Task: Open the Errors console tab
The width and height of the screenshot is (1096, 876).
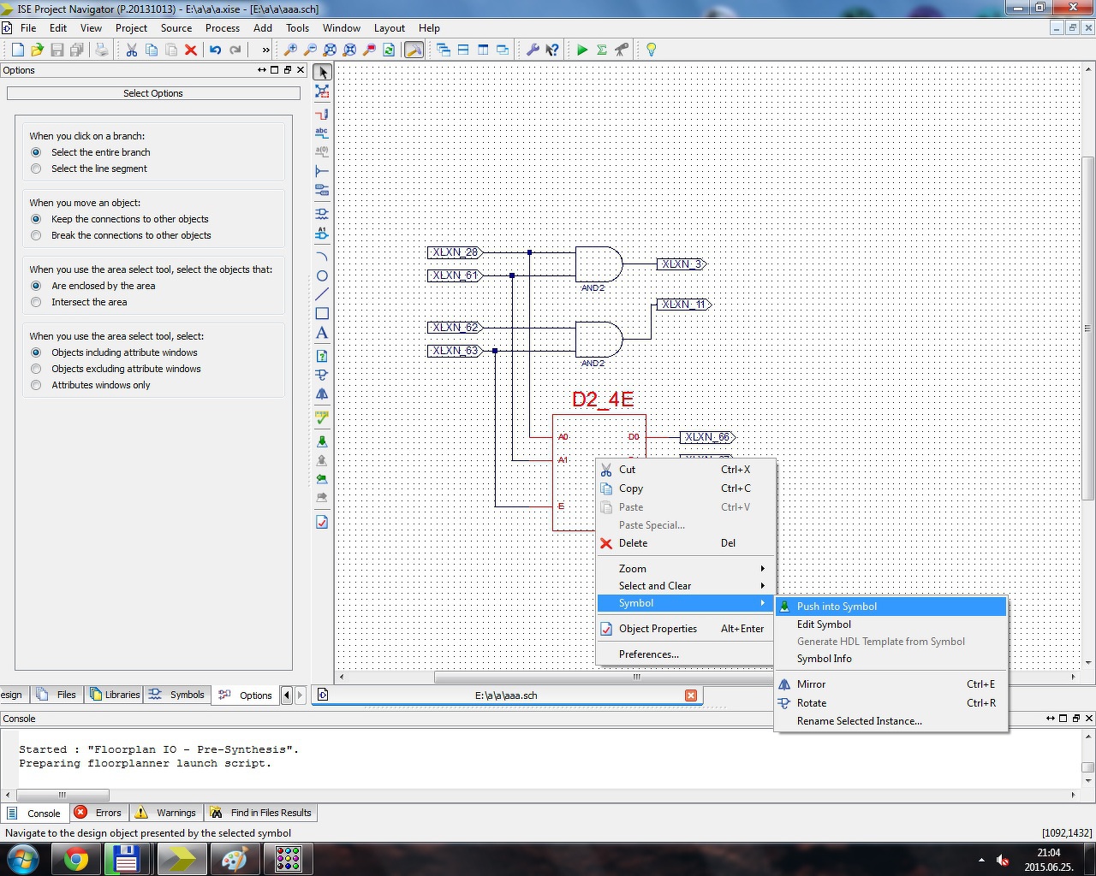Action: [x=98, y=813]
